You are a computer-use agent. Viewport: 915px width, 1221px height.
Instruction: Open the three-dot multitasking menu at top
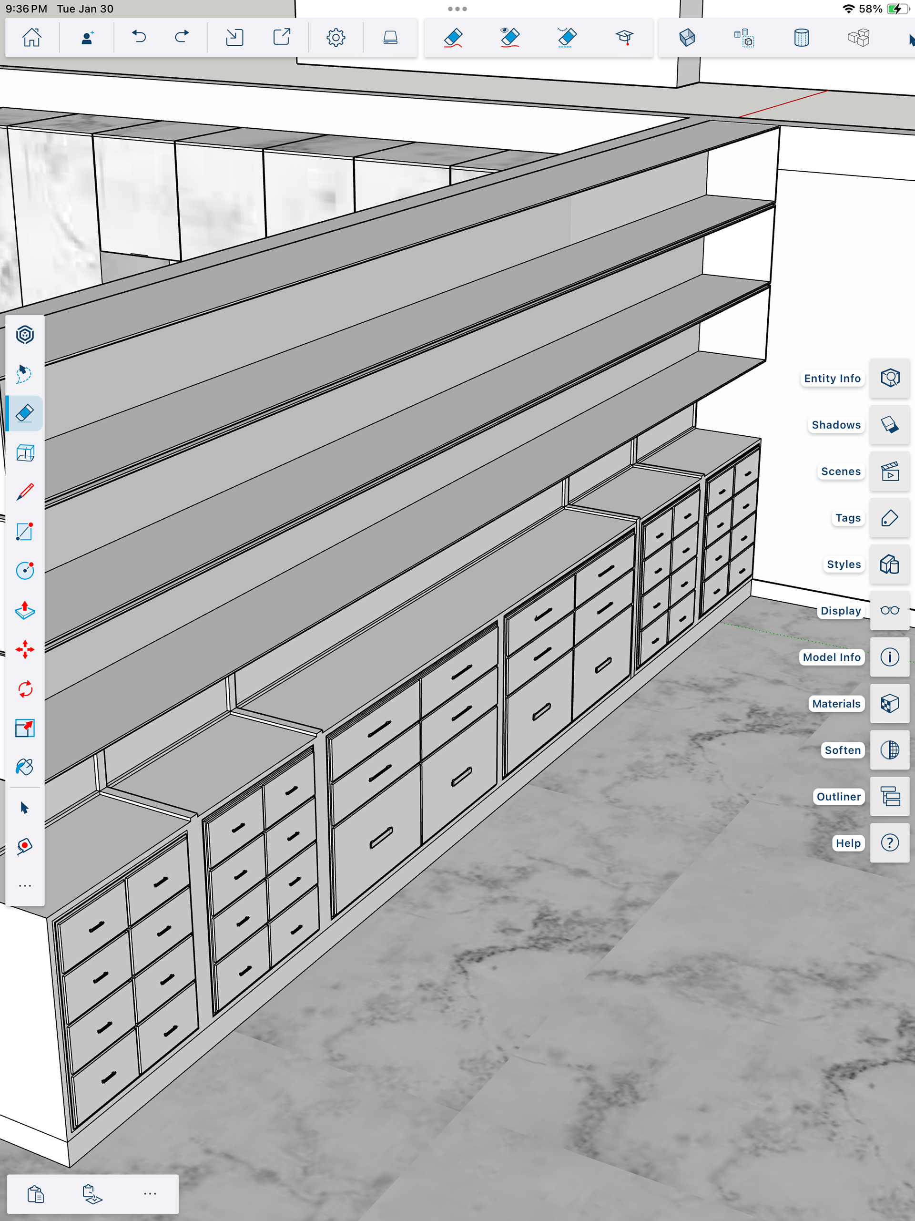pyautogui.click(x=457, y=9)
